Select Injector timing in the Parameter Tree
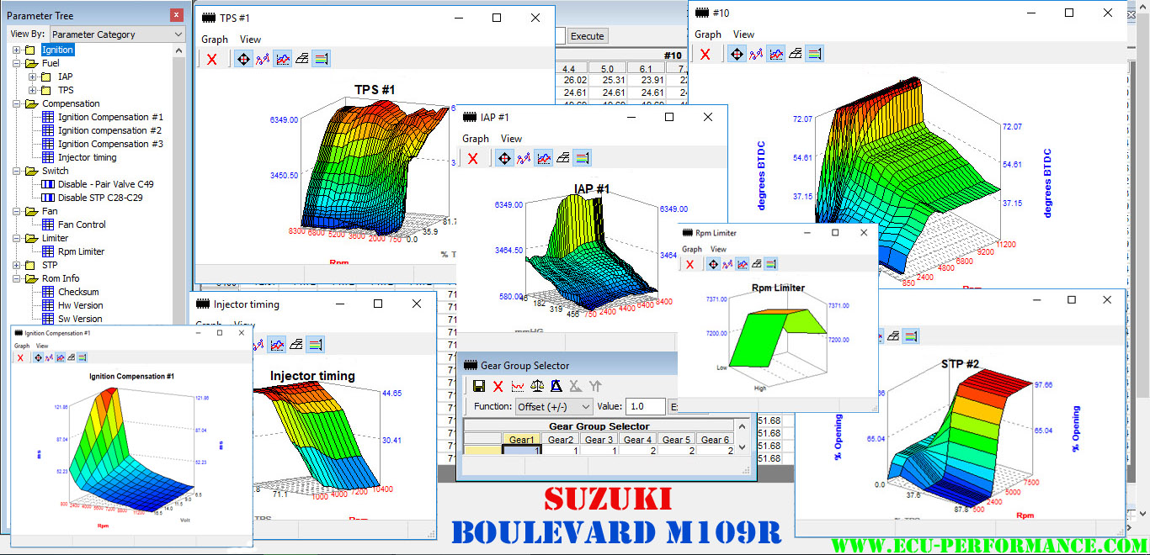Image resolution: width=1150 pixels, height=555 pixels. [x=88, y=157]
